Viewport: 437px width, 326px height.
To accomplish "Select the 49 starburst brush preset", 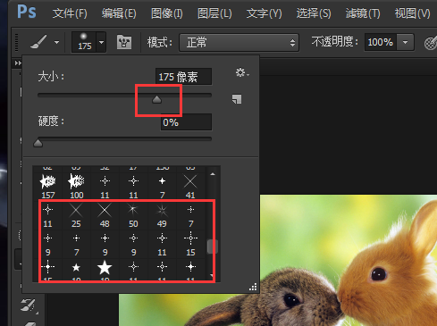I will click(162, 215).
